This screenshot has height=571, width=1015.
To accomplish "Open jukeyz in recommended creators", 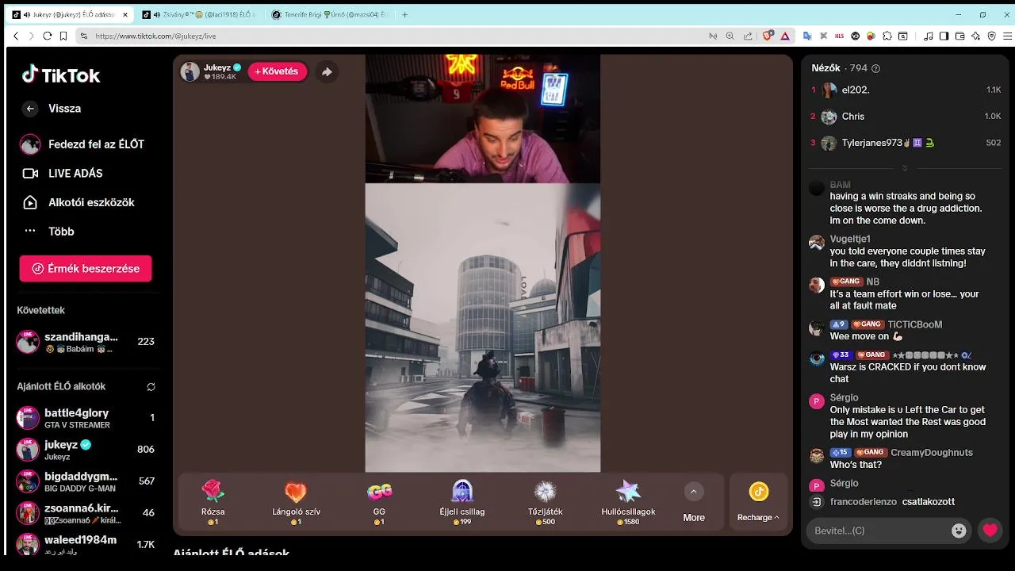I will click(87, 450).
